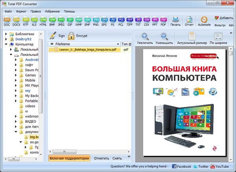
Task: Open the Формат menu
Action: pyautogui.click(x=21, y=11)
